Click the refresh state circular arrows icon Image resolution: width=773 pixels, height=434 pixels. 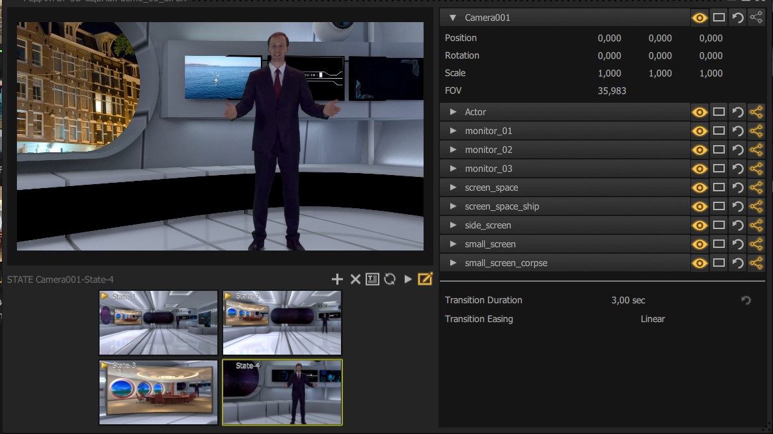(x=390, y=280)
